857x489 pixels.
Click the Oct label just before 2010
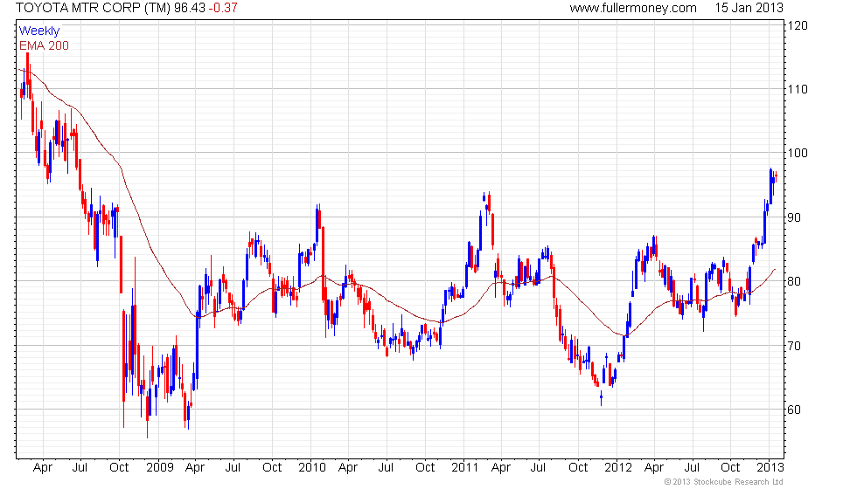pyautogui.click(x=272, y=468)
